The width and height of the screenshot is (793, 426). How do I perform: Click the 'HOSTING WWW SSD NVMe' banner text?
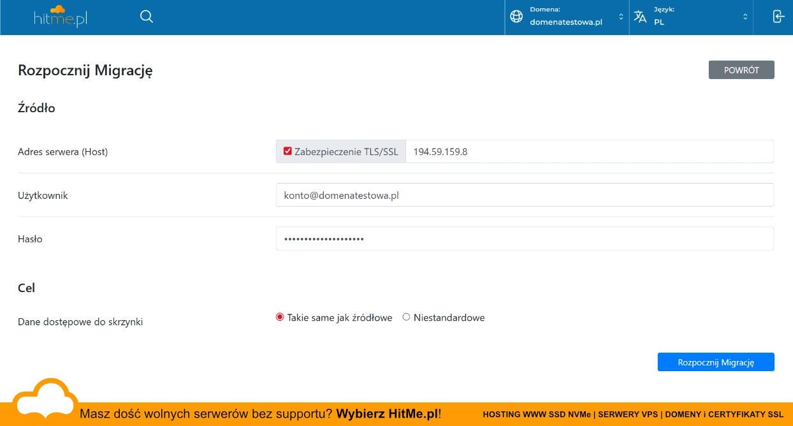[x=537, y=415]
